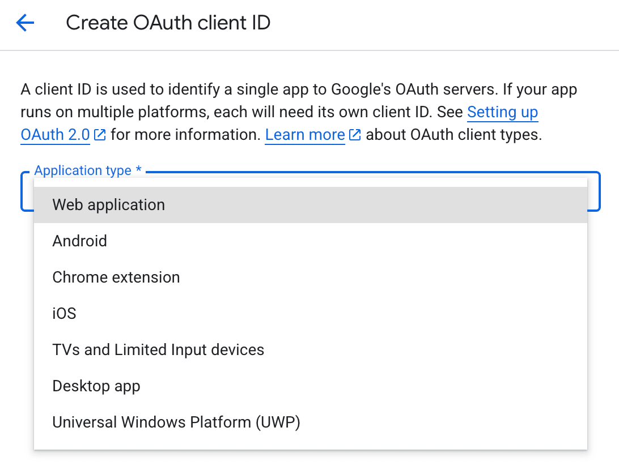Click the required asterisk on Application type
The height and width of the screenshot is (470, 619).
pyautogui.click(x=138, y=170)
